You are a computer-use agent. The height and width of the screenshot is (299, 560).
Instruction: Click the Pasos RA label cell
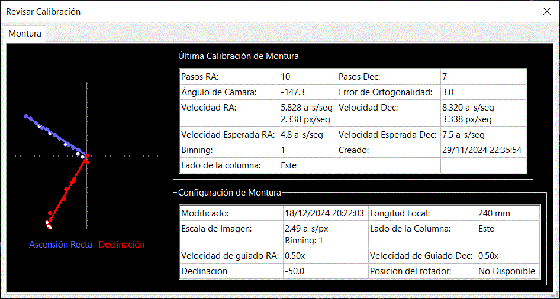229,77
